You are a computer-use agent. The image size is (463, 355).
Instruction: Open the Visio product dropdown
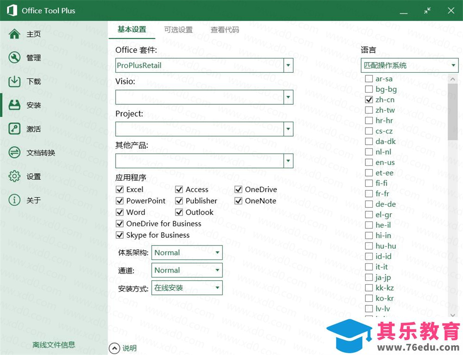pyautogui.click(x=288, y=97)
